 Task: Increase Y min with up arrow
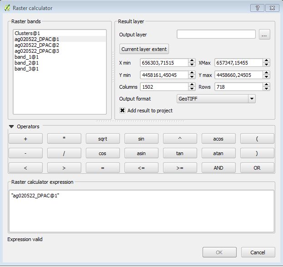[x=192, y=73]
